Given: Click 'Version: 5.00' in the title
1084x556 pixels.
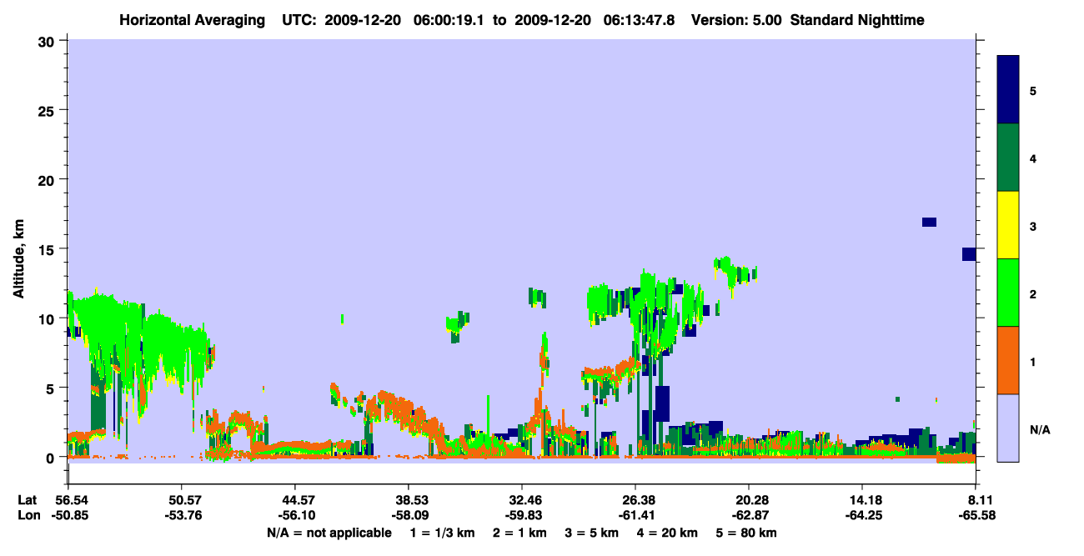Looking at the screenshot, I should click(735, 20).
